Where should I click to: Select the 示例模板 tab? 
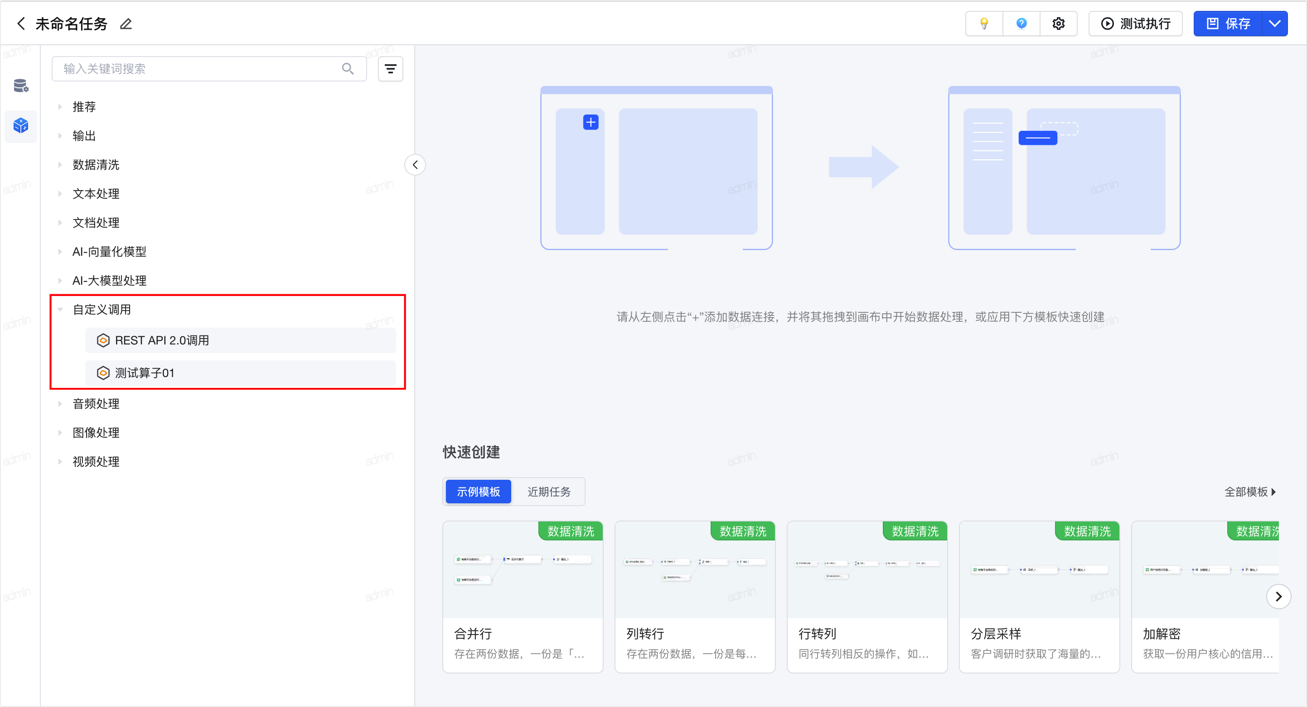tap(478, 492)
